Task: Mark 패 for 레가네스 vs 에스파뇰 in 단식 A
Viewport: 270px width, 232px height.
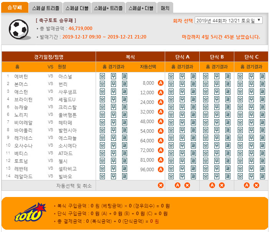Action: point(193,138)
